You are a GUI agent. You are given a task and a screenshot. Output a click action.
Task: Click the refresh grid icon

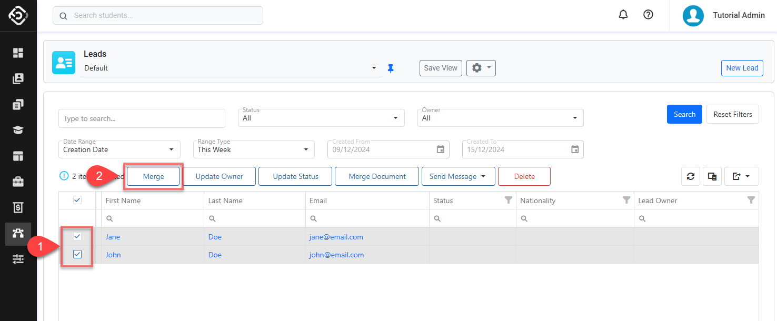click(691, 177)
